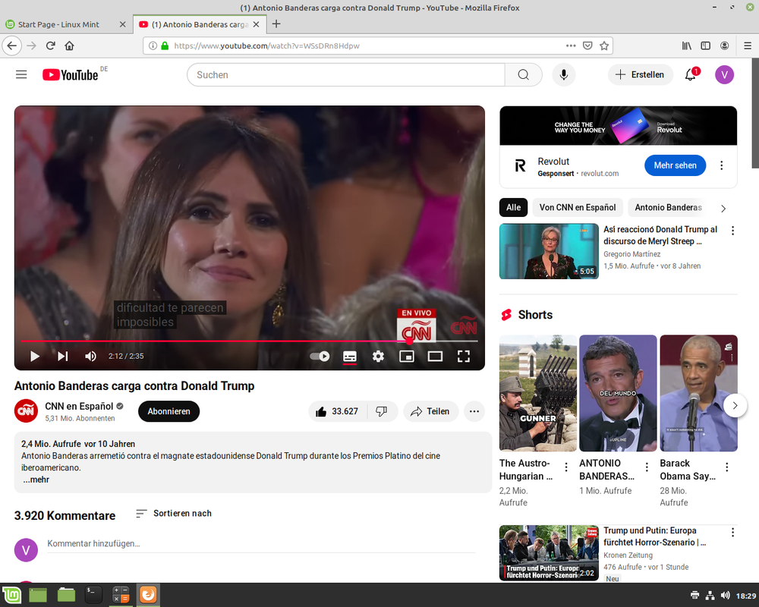Screen dimensions: 759x607
Task: Open the YouTube guide hamburger menu
Action: point(21,74)
